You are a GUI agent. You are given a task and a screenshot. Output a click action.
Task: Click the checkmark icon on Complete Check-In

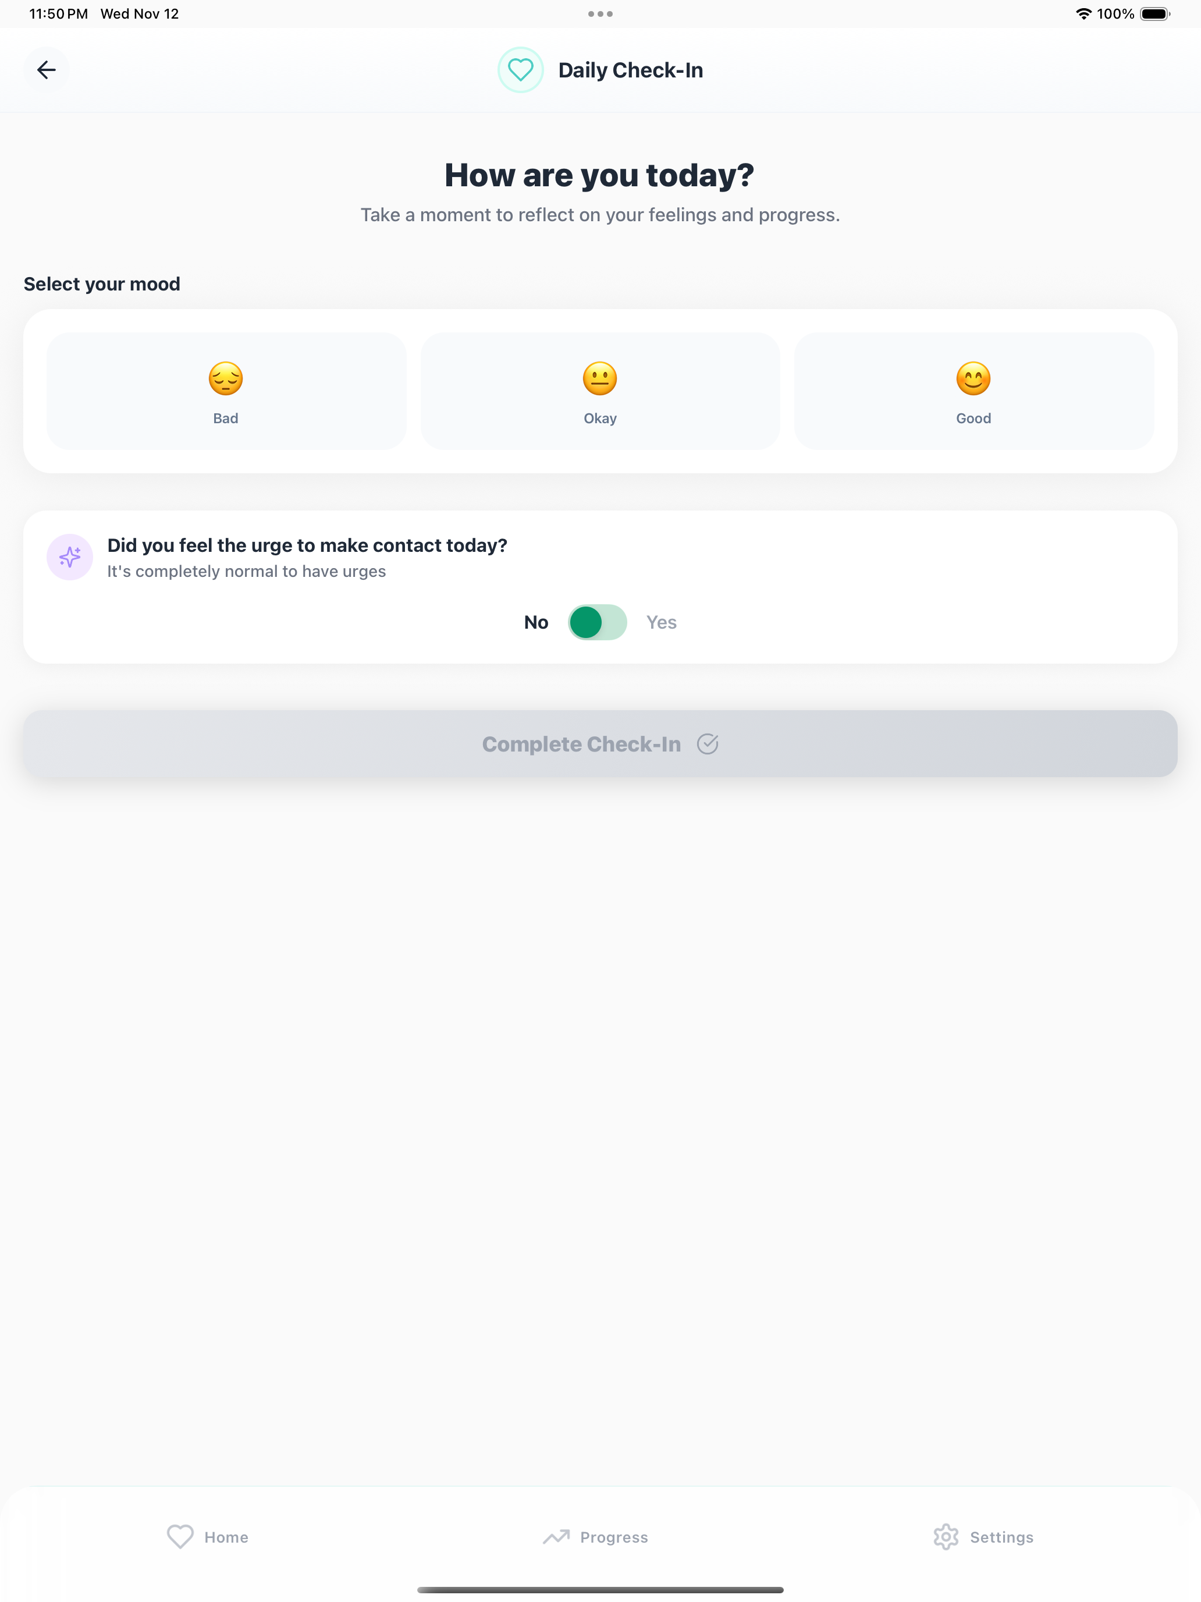tap(708, 744)
